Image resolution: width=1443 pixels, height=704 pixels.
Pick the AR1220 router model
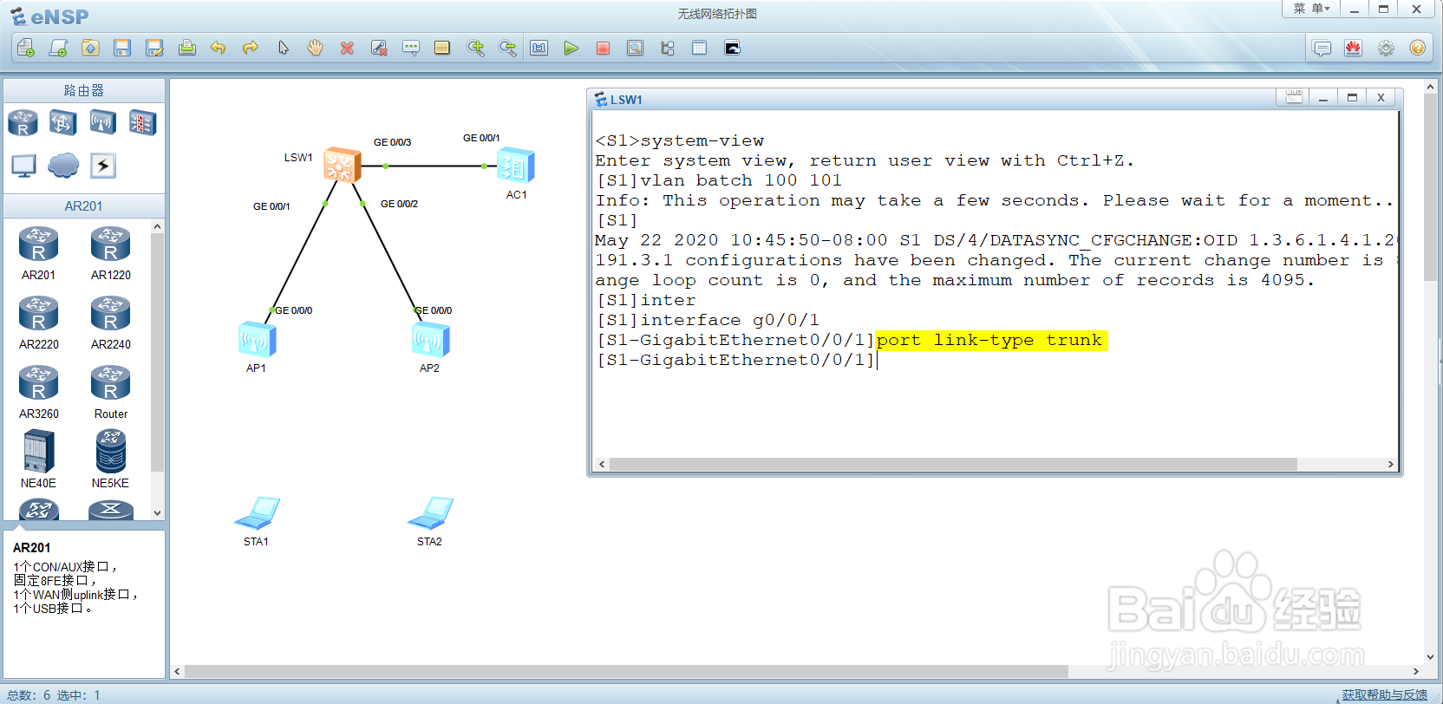pos(110,253)
